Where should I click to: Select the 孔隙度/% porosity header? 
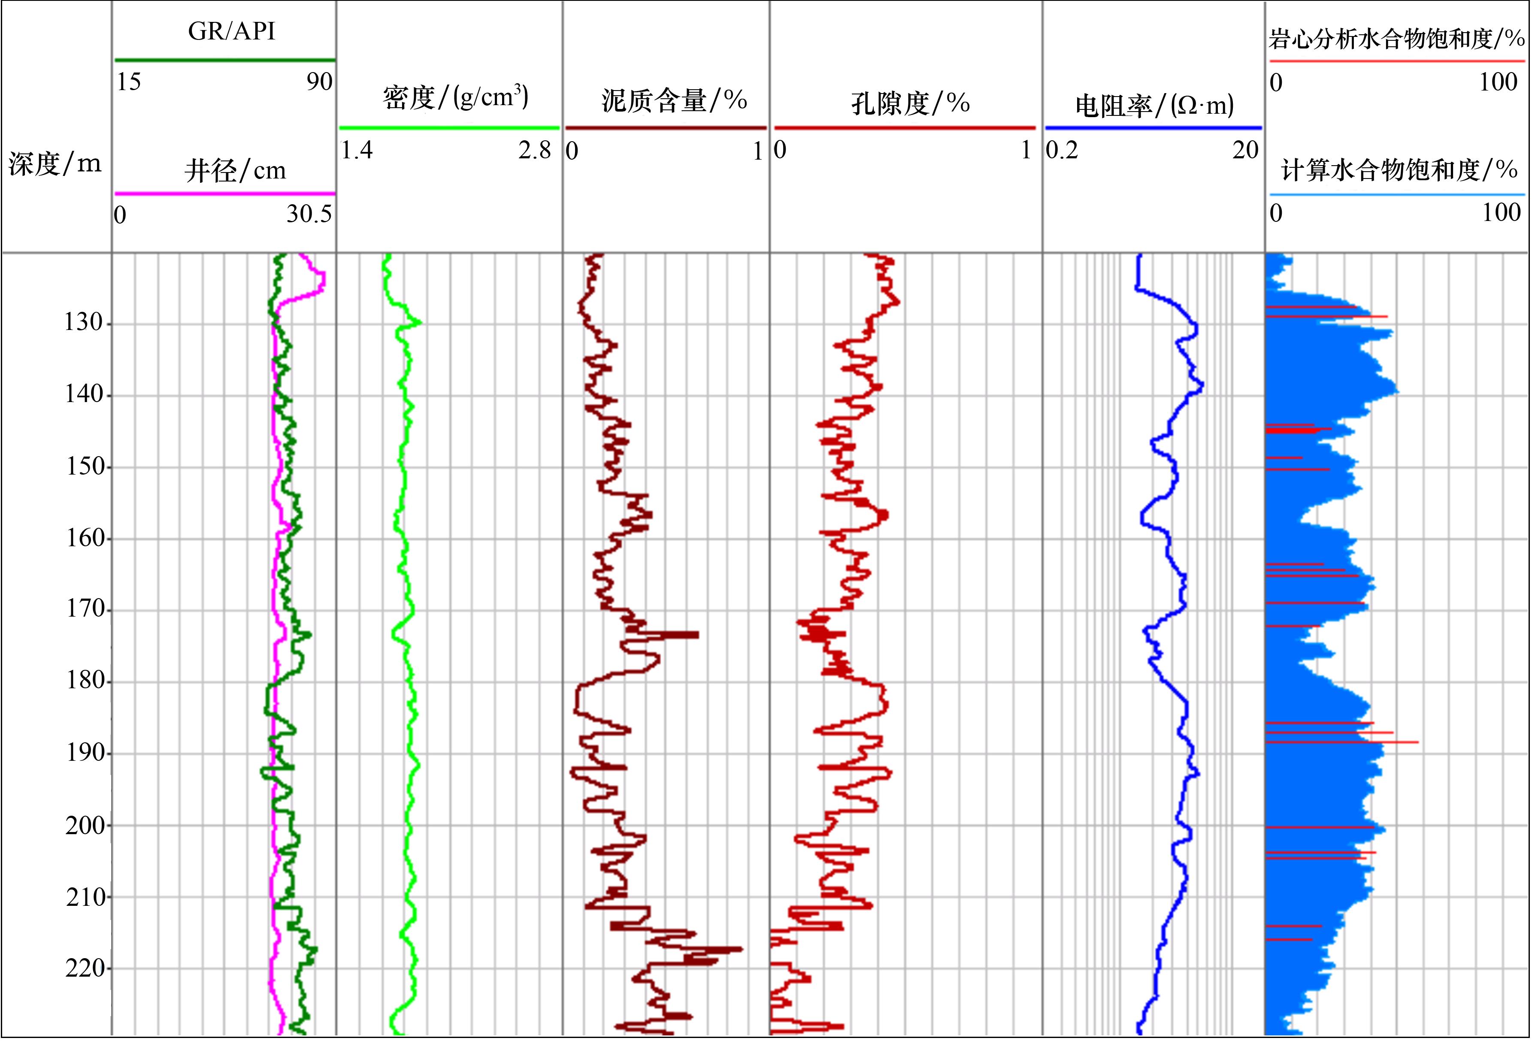[x=911, y=103]
